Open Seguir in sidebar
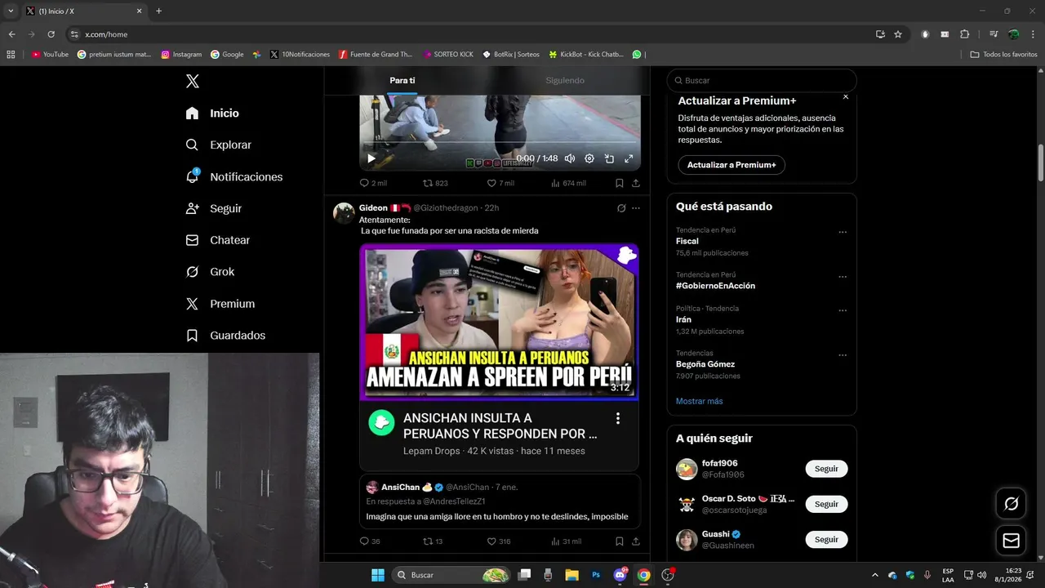1045x588 pixels. pyautogui.click(x=214, y=208)
